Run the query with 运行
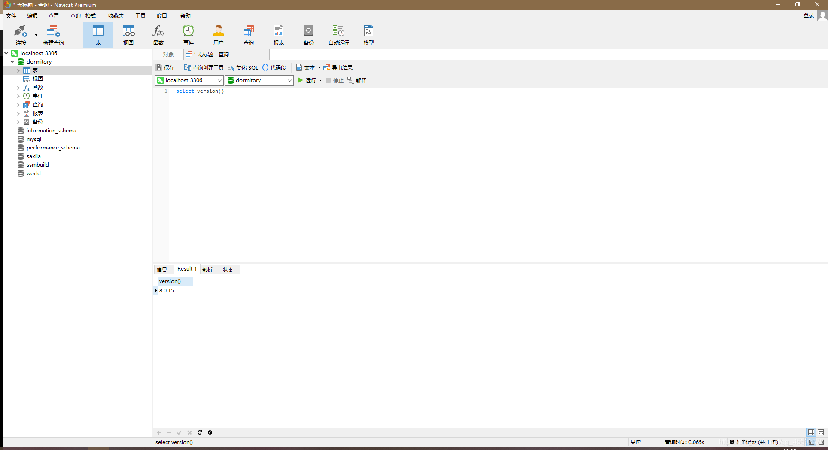Viewport: 828px width, 450px height. point(307,80)
